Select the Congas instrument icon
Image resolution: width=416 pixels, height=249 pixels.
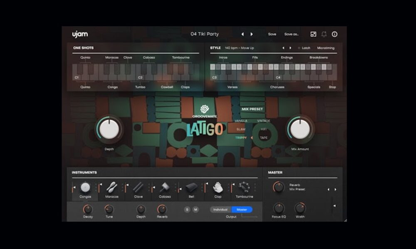pos(84,186)
